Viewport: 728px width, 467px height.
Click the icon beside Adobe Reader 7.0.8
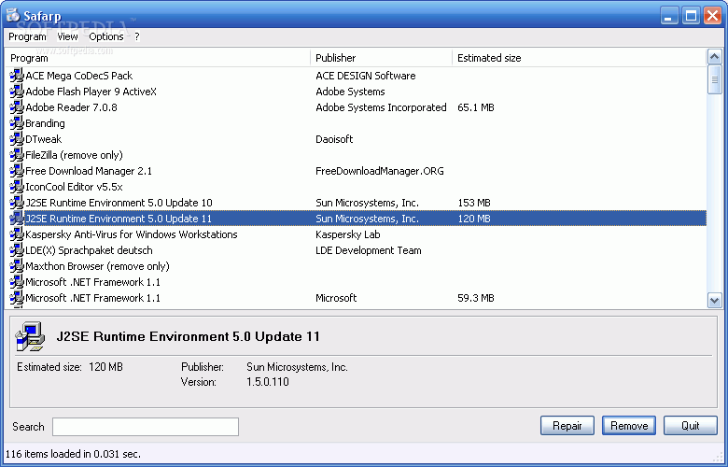click(17, 106)
